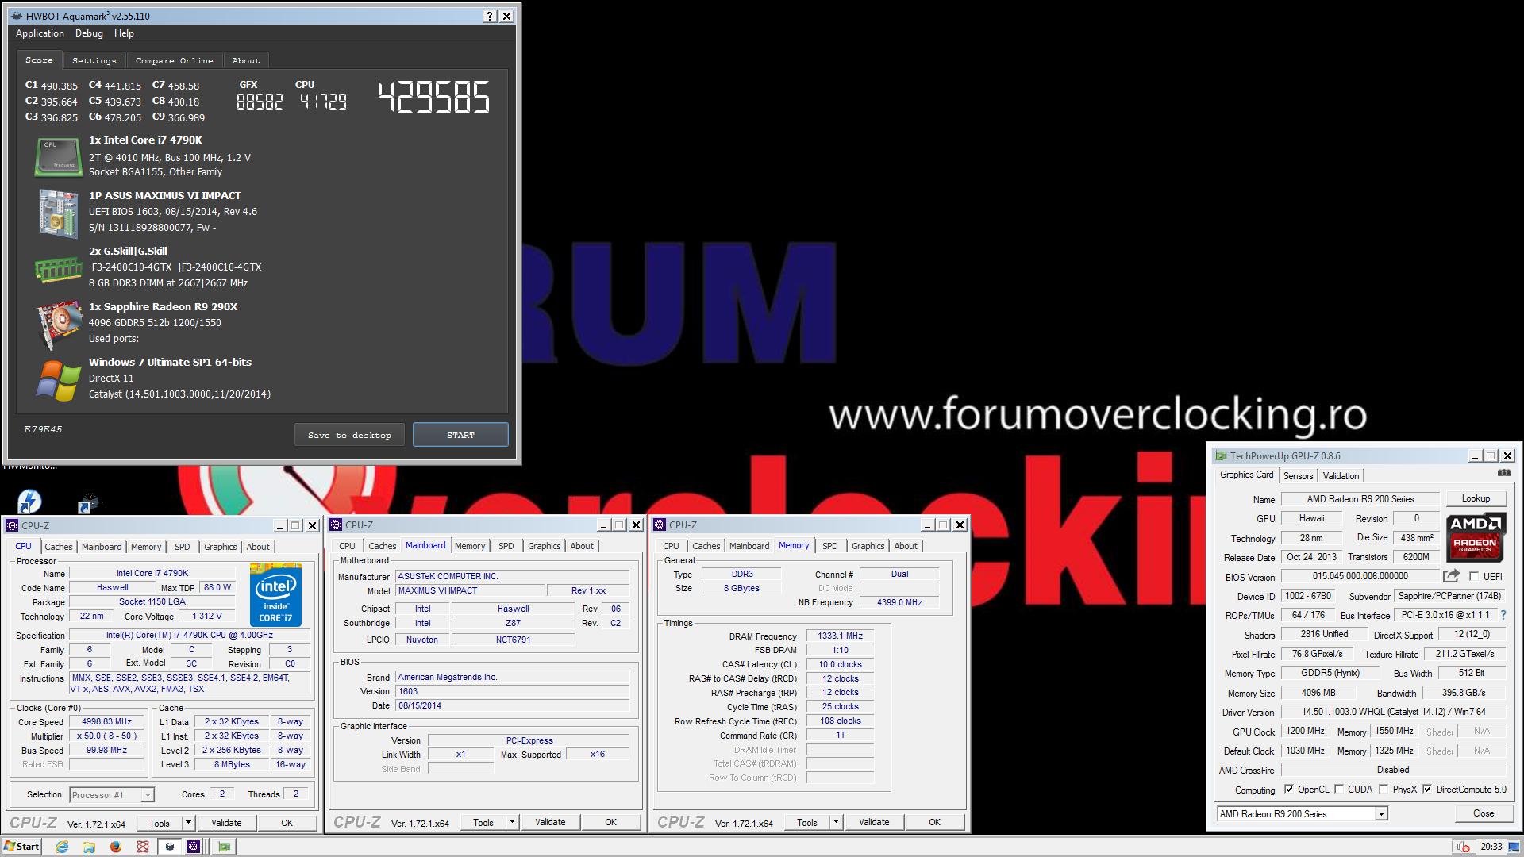This screenshot has width=1524, height=857.
Task: Click the Bus Interface question mark icon
Action: (x=1503, y=615)
